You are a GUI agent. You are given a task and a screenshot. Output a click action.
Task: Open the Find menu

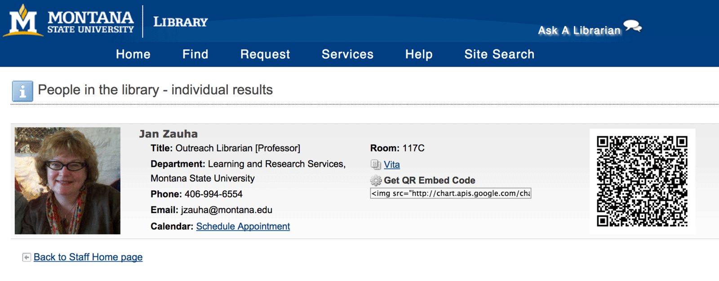click(x=195, y=54)
